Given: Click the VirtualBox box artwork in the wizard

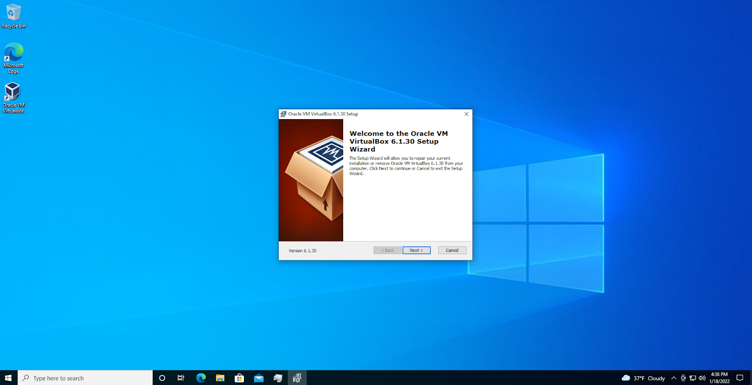Looking at the screenshot, I should (x=311, y=180).
